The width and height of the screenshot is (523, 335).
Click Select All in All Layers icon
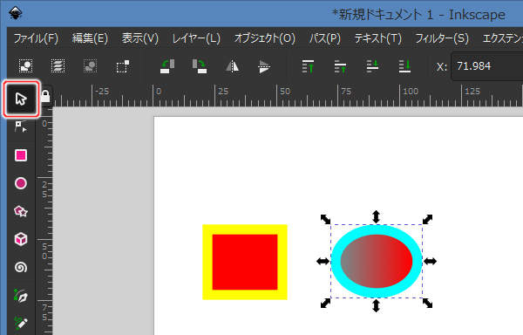(58, 66)
